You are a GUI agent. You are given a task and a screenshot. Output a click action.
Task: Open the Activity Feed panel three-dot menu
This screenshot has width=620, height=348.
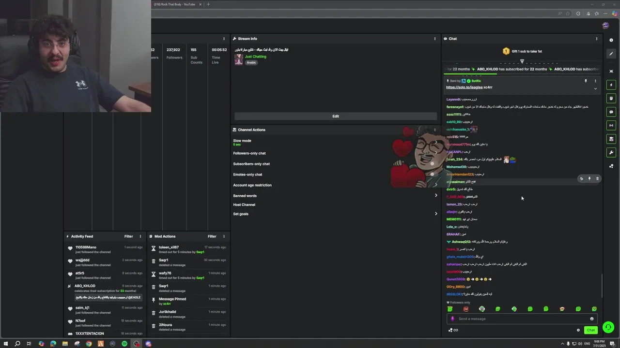140,236
